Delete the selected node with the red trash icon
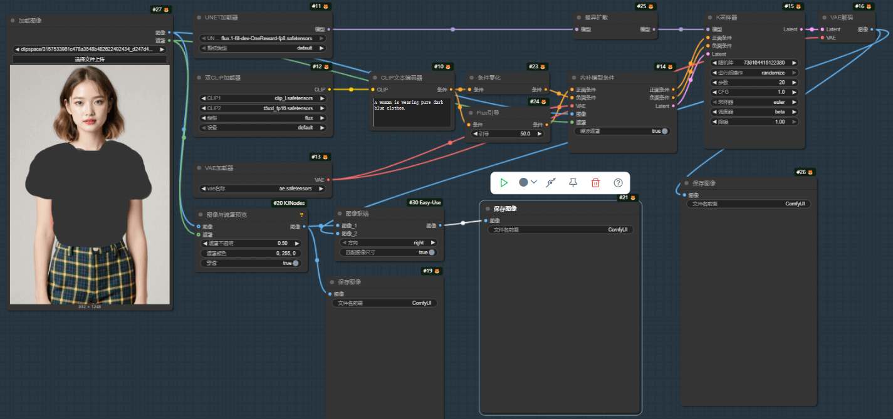Image resolution: width=893 pixels, height=419 pixels. (x=595, y=183)
